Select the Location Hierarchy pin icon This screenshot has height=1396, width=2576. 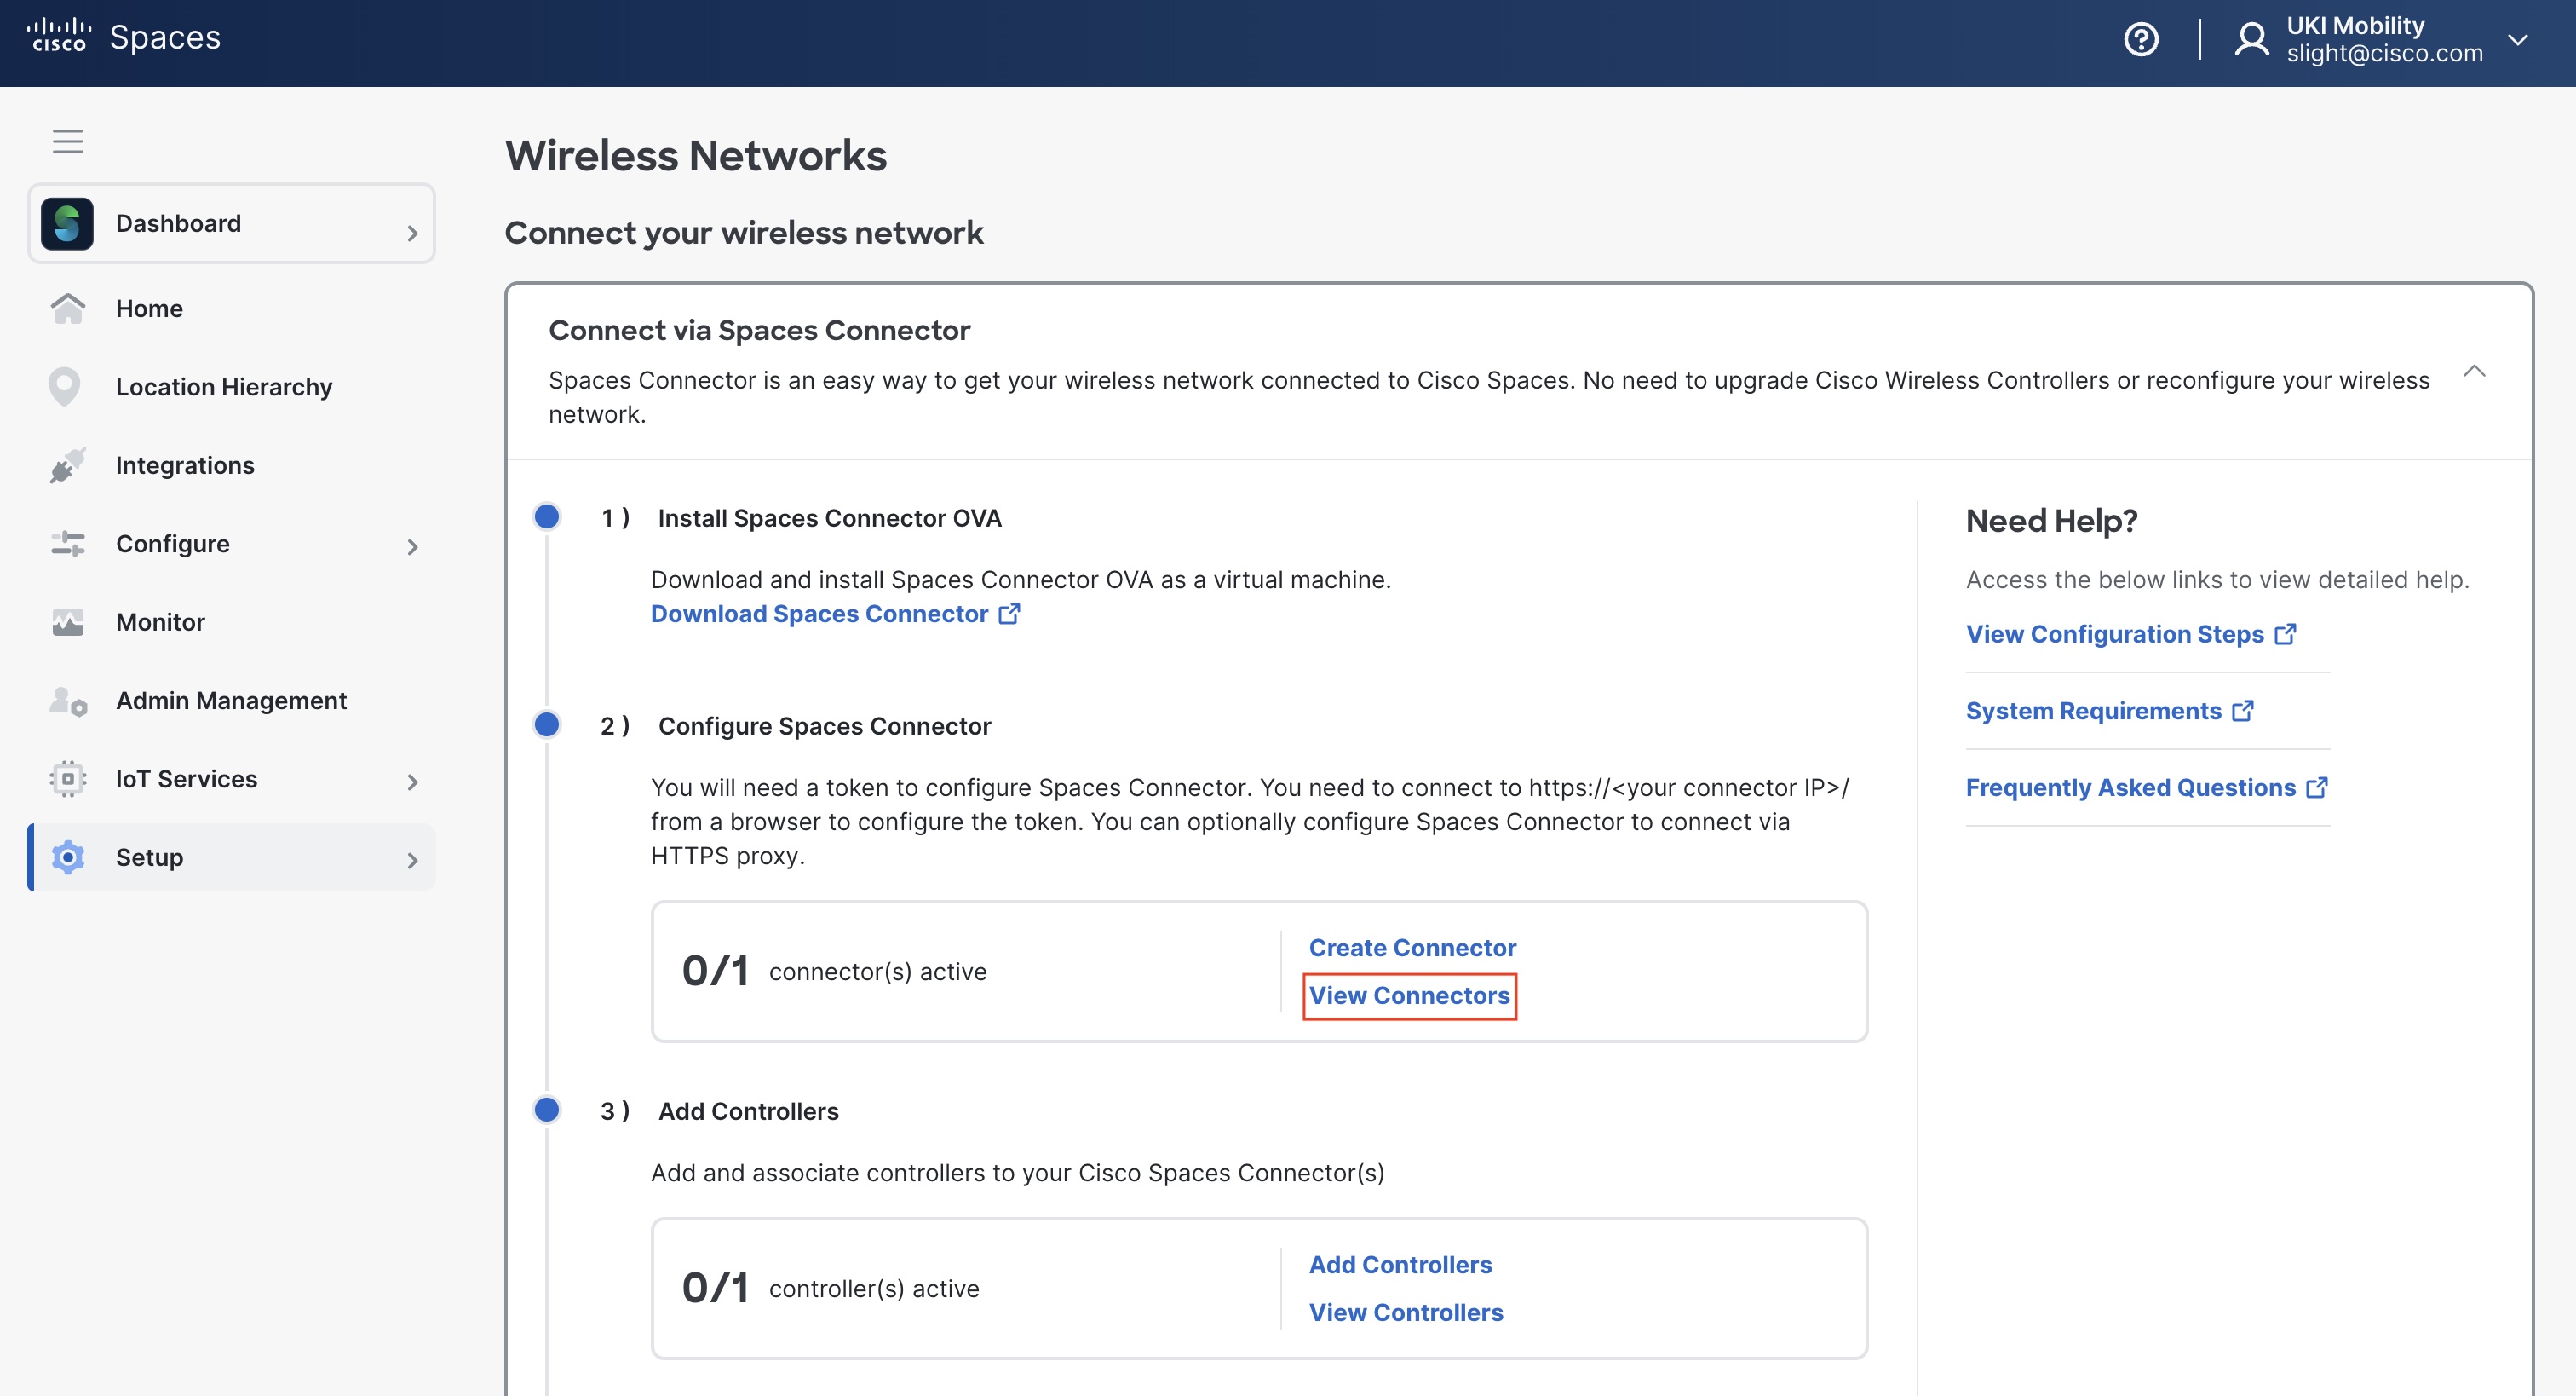click(x=65, y=386)
